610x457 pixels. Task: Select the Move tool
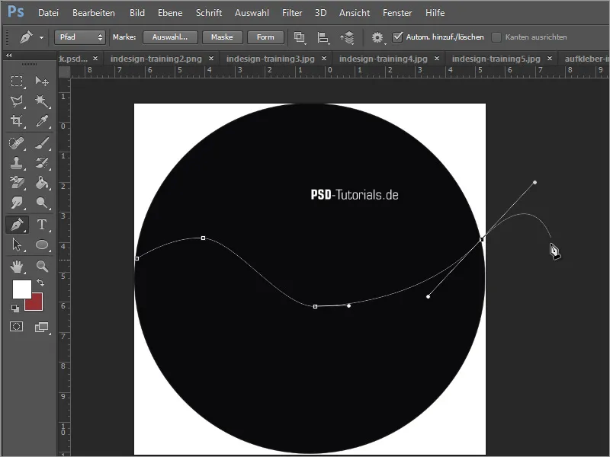point(42,81)
